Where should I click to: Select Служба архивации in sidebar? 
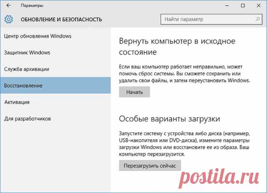tap(55, 69)
